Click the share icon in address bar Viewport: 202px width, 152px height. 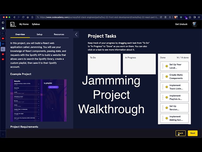[x=170, y=17]
